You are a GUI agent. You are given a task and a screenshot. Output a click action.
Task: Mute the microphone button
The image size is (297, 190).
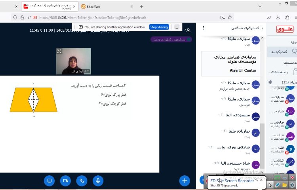[x=98, y=181]
